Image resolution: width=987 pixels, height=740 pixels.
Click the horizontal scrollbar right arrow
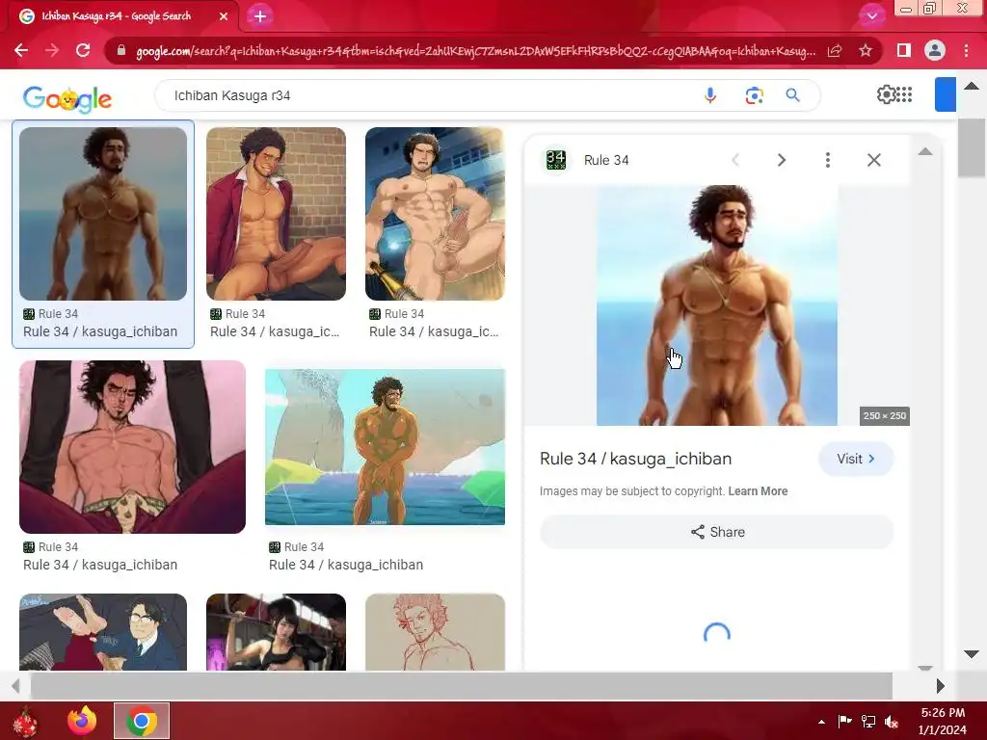click(941, 686)
